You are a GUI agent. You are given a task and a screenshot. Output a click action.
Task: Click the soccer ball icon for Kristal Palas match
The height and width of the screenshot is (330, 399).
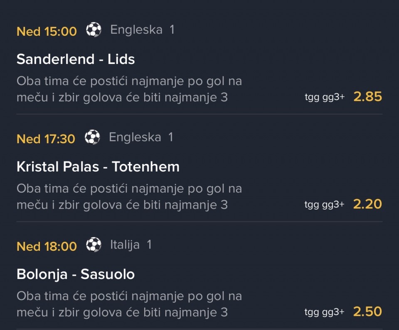pos(92,137)
